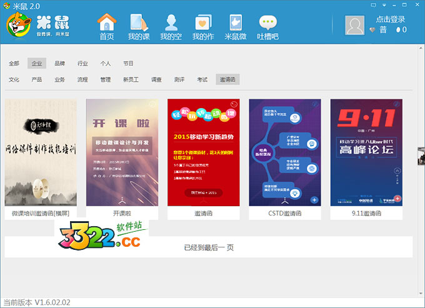This screenshot has width=425, height=308.
Task: Open the CSTD邀请函 template thumbnail
Action: (284, 152)
